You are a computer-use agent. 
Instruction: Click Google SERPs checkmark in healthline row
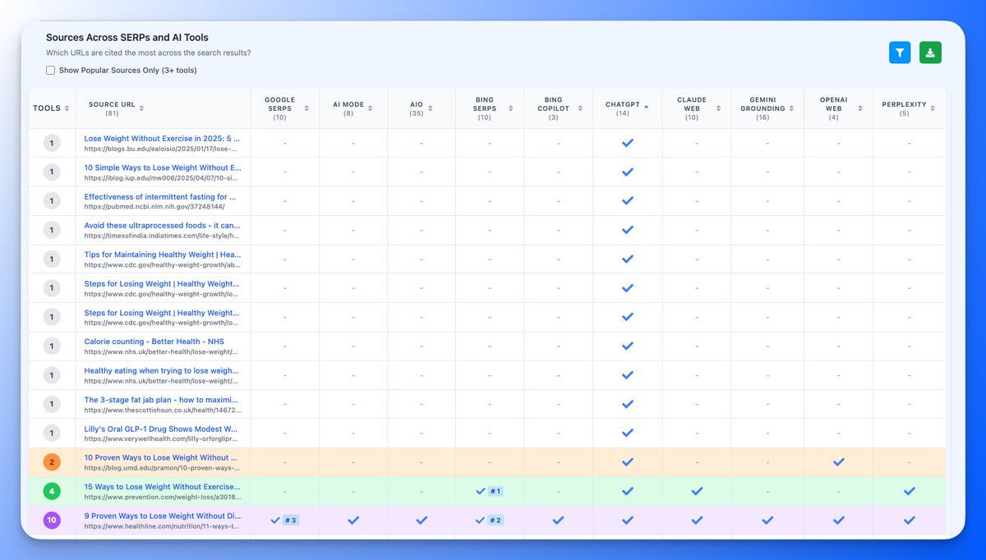coord(276,520)
